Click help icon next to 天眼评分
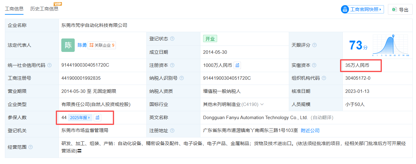 coord(314,45)
